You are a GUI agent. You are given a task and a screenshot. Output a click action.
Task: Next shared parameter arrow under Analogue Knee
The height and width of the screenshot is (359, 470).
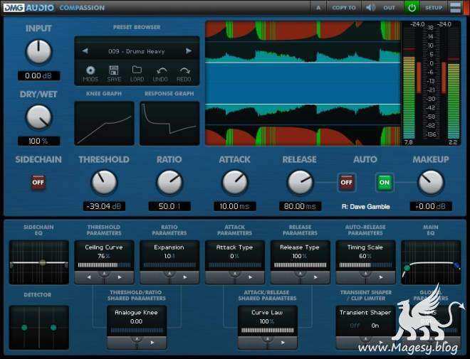tap(152, 343)
